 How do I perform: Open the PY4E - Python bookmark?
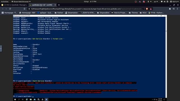[x=156, y=13]
